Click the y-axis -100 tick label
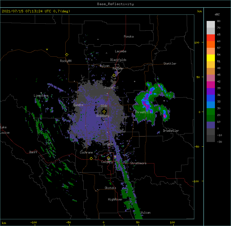This screenshot has width=231, height=226. click(196, 181)
